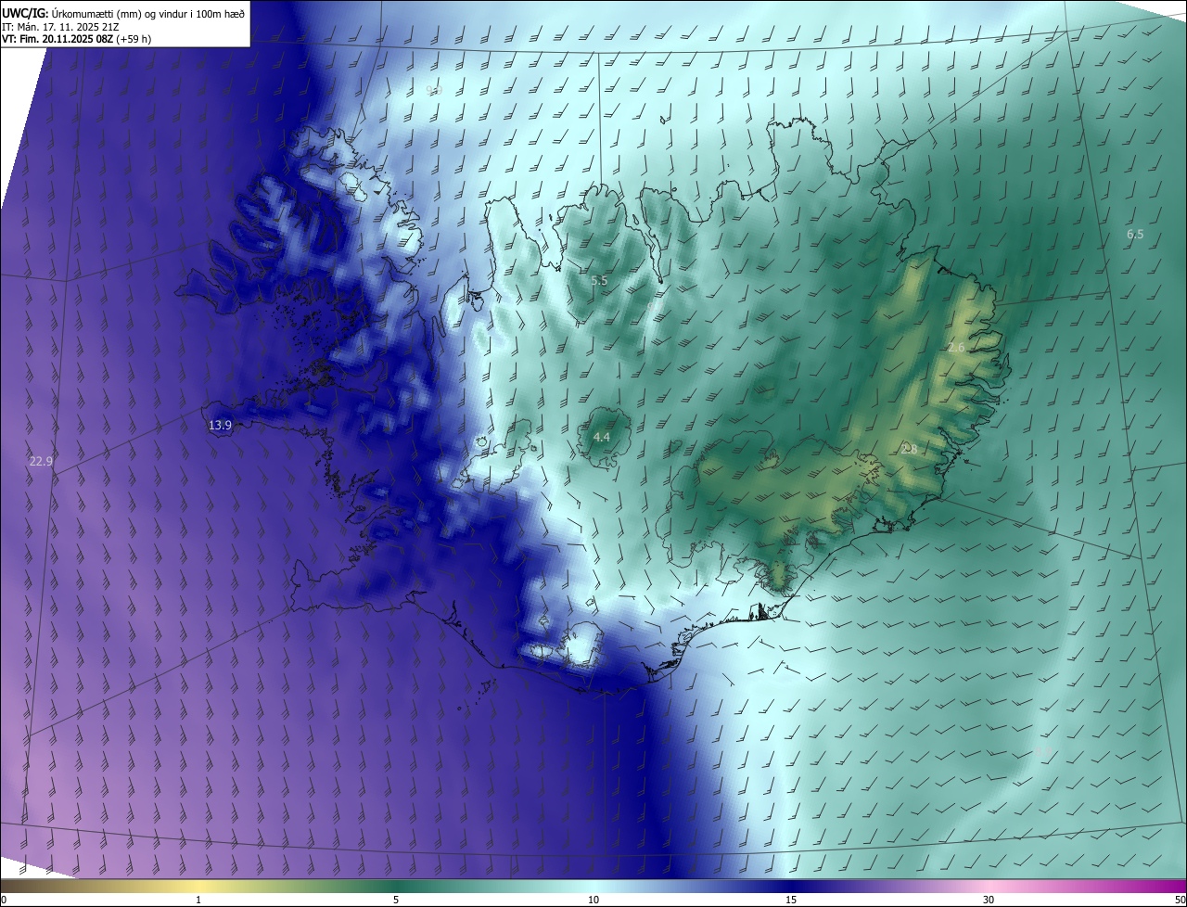Click the faint 8.9 value label

coord(1044,752)
